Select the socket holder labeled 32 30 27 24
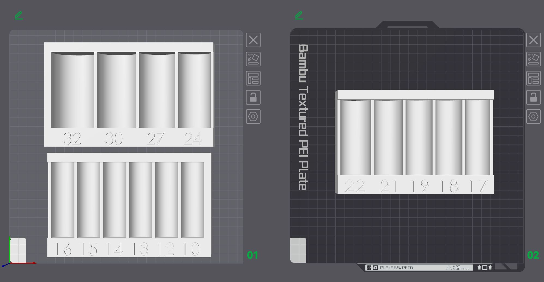 tap(129, 94)
